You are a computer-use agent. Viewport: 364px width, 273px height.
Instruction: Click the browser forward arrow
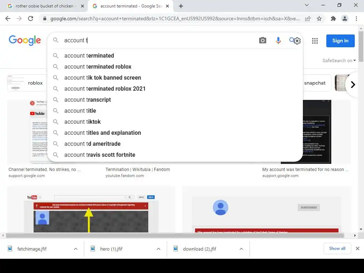tap(19, 18)
